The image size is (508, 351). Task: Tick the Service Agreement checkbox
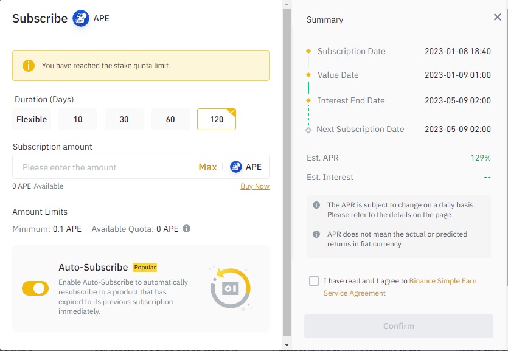[313, 280]
